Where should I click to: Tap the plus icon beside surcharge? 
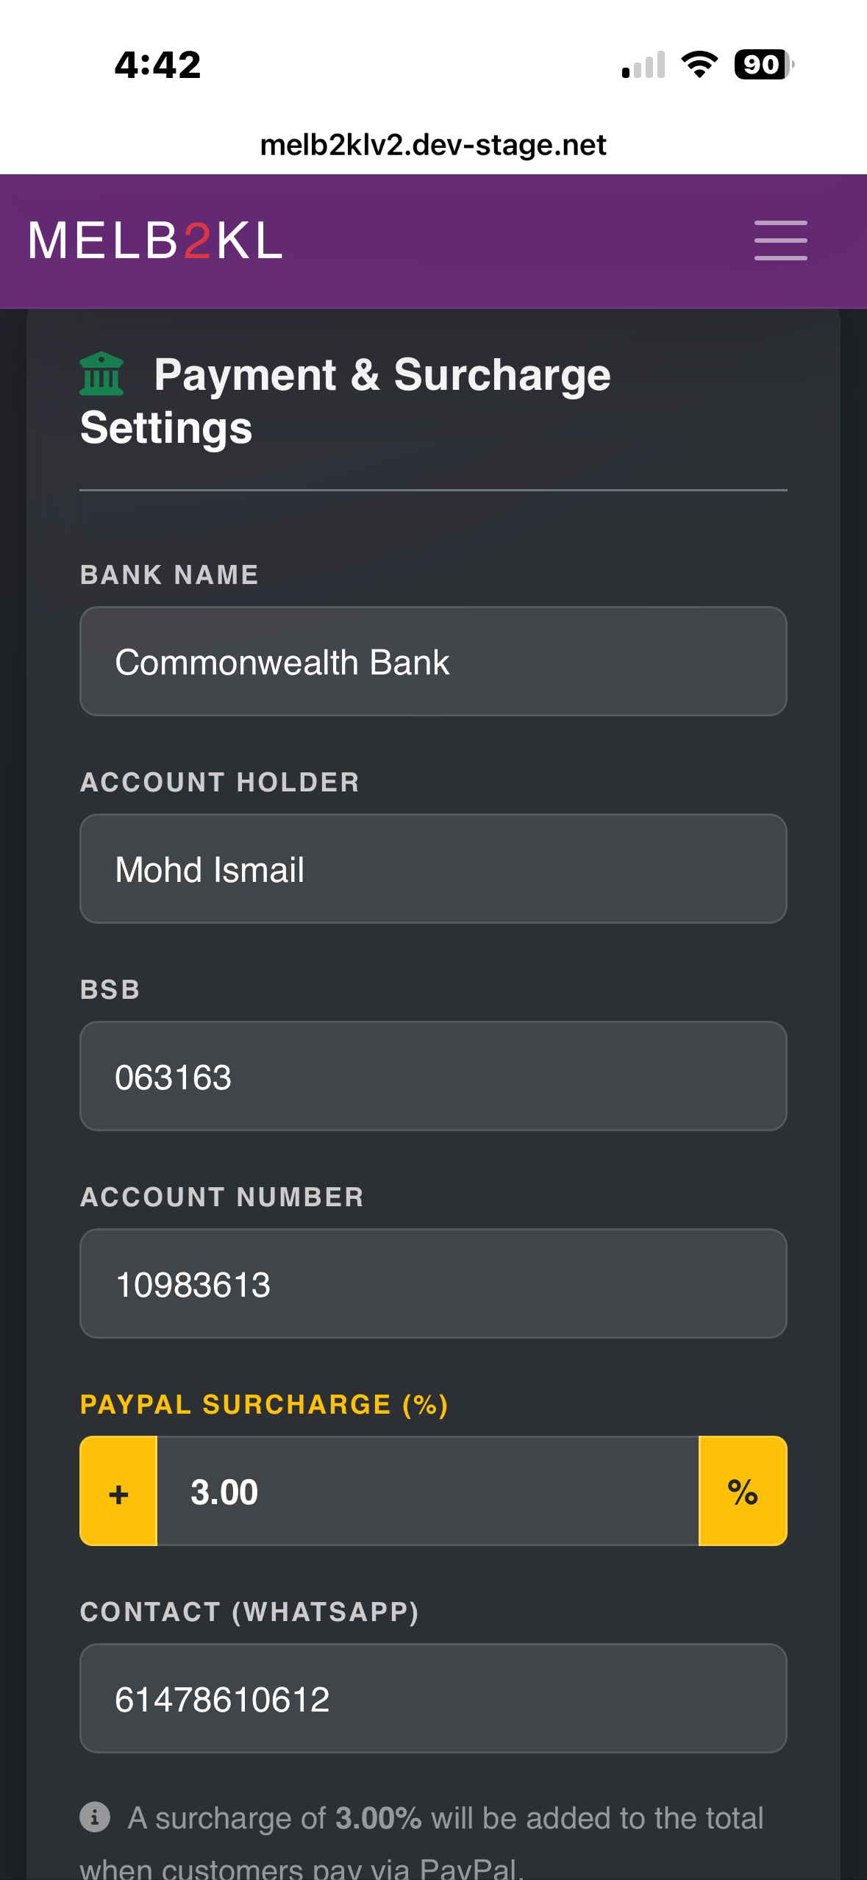[x=118, y=1491]
